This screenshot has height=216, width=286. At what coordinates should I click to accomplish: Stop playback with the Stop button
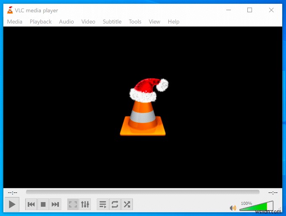[x=43, y=204]
